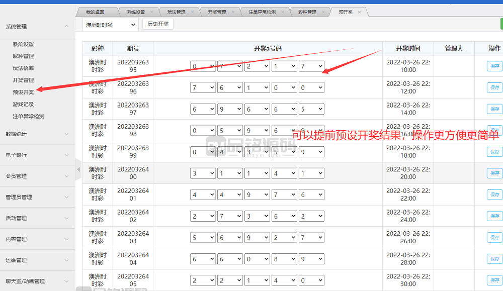Close the 彩种管理 tab

(324, 12)
